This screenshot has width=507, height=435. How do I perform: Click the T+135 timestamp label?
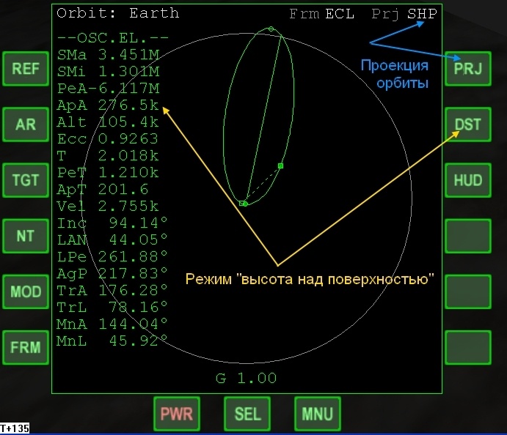tap(15, 428)
